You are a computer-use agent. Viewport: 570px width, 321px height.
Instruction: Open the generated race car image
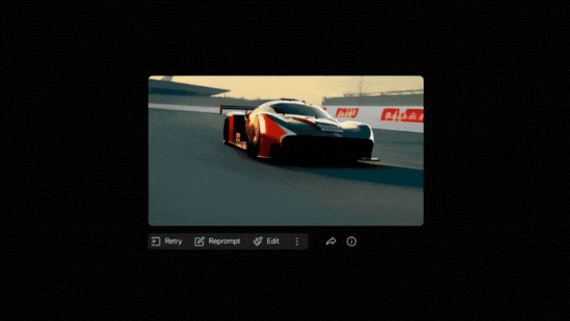point(286,151)
